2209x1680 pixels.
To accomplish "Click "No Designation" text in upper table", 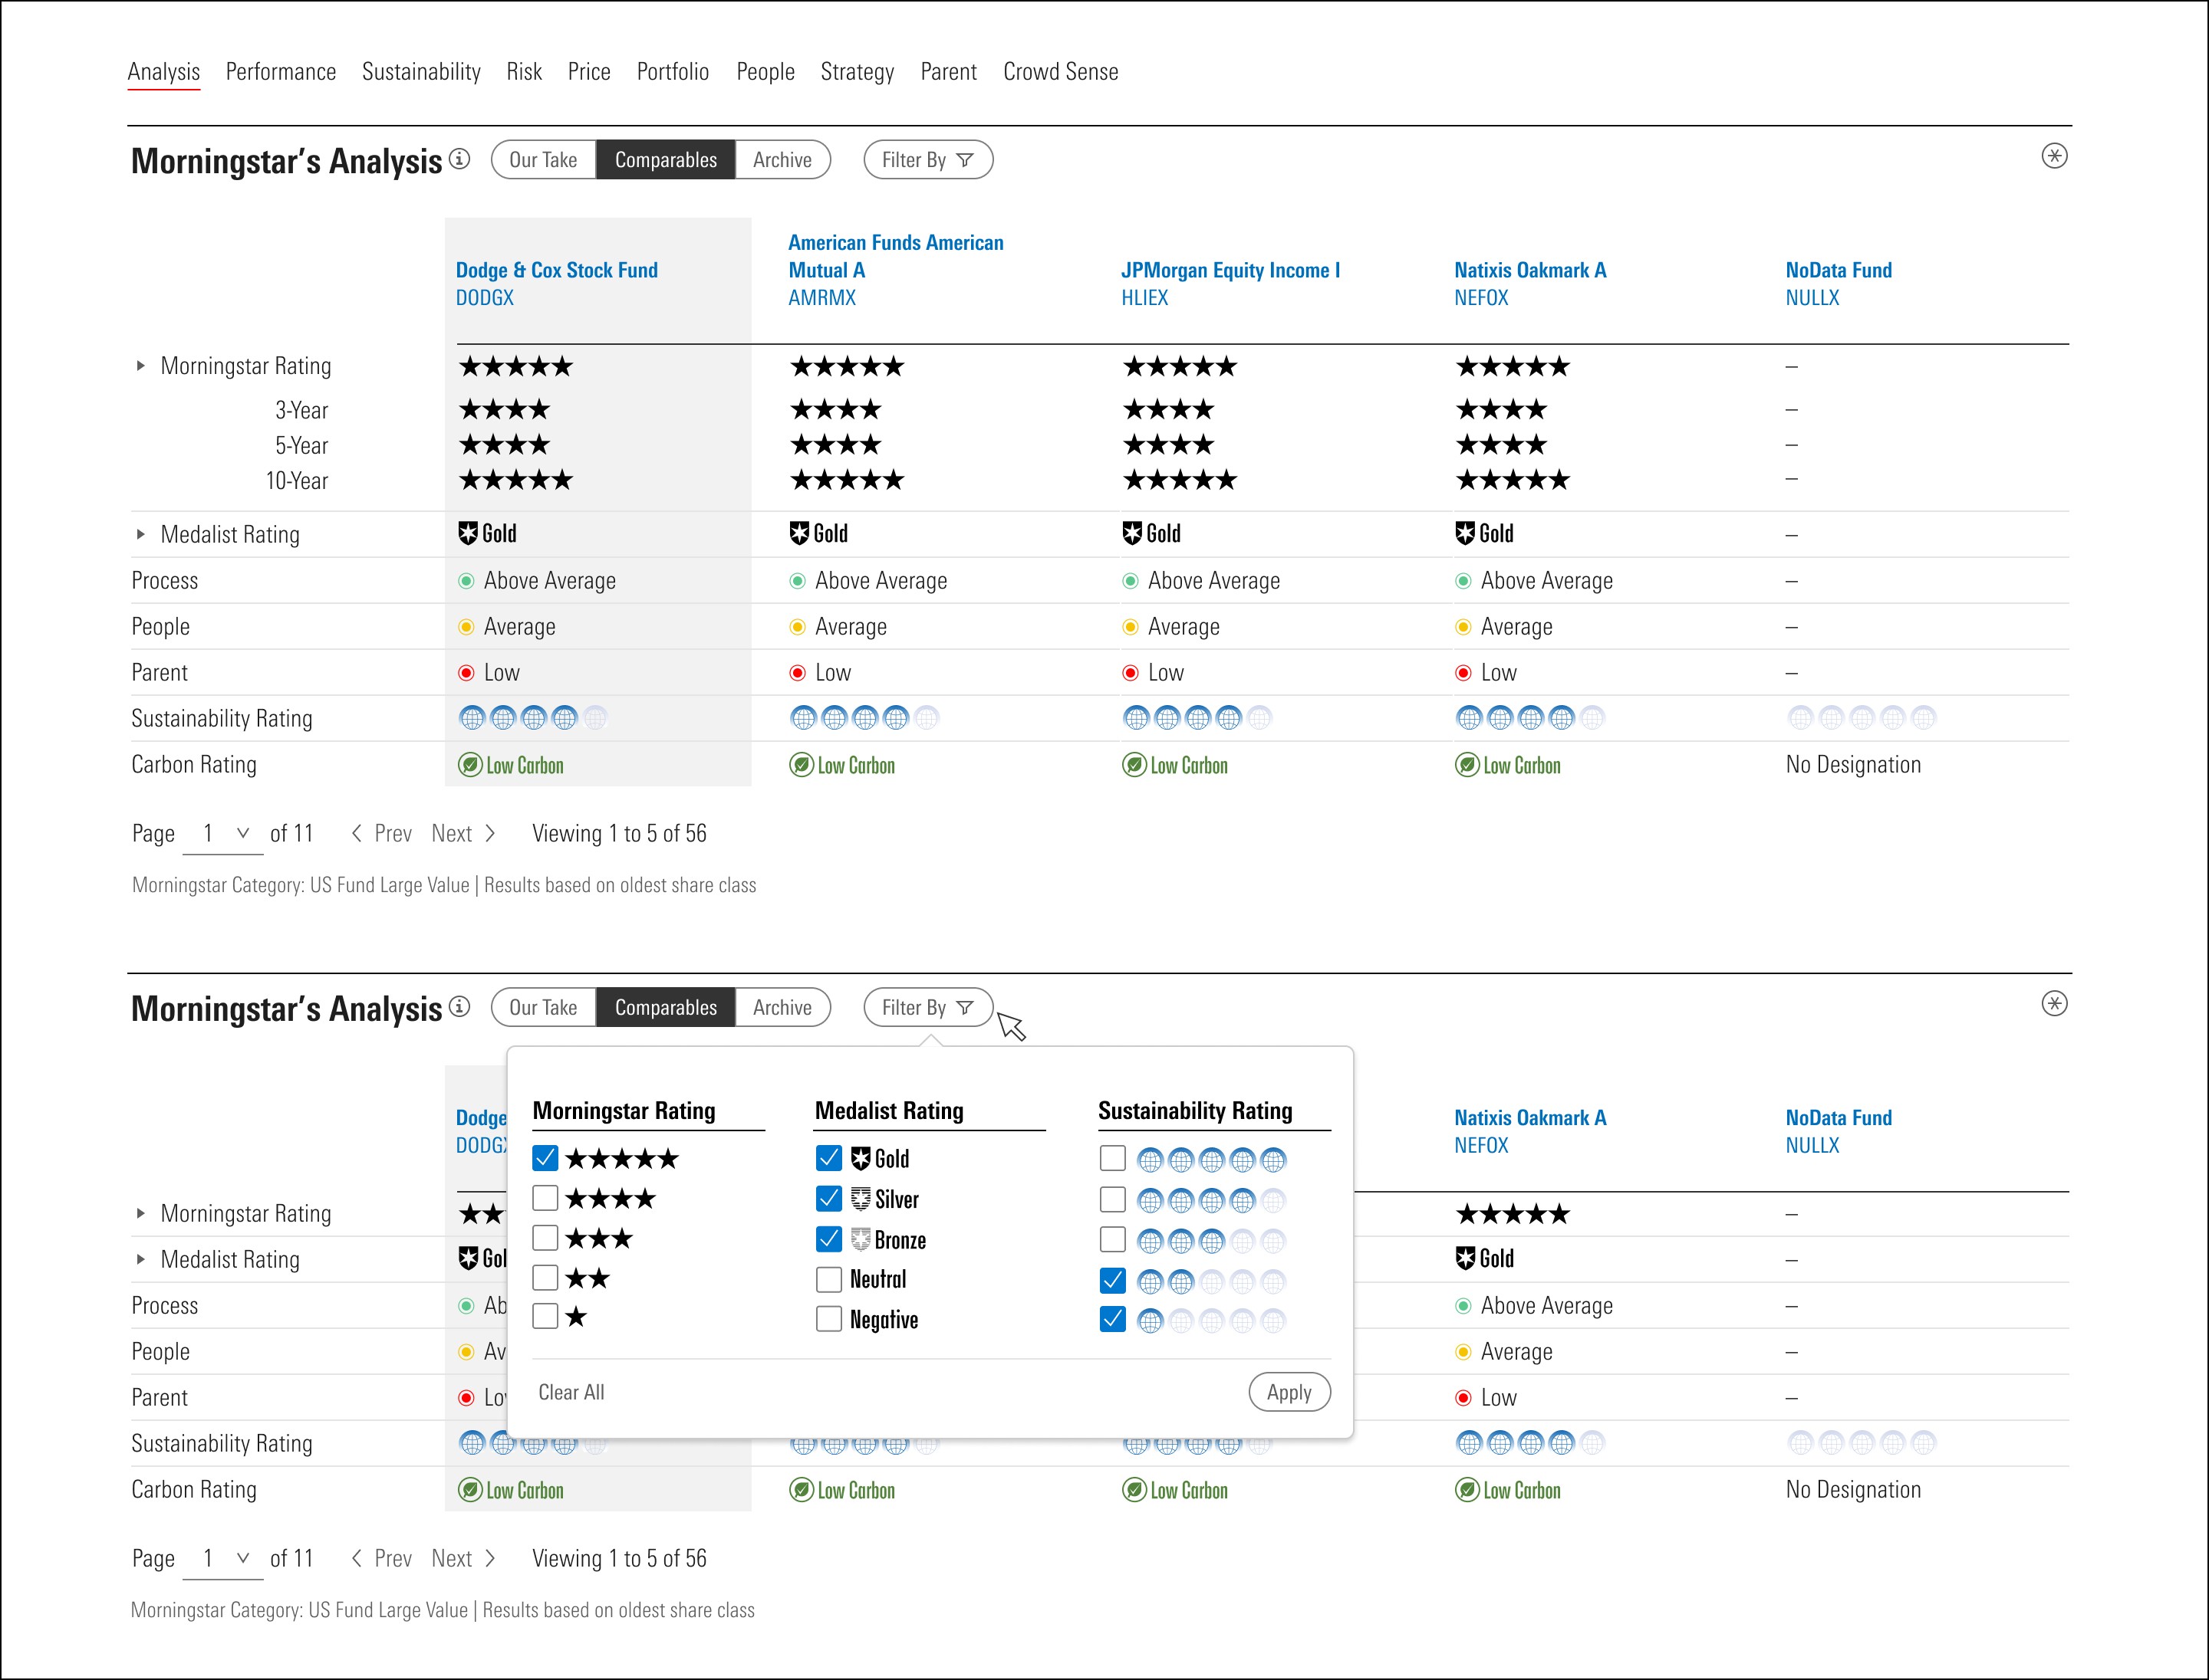I will pyautogui.click(x=1854, y=765).
